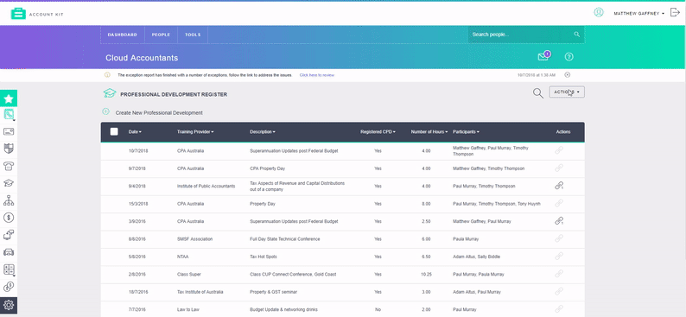Click link icon for SMSF Association row
The height and width of the screenshot is (317, 686).
coord(559,238)
